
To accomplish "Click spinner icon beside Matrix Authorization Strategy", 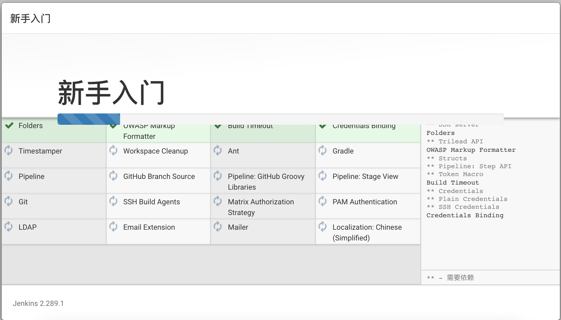I will coord(218,201).
